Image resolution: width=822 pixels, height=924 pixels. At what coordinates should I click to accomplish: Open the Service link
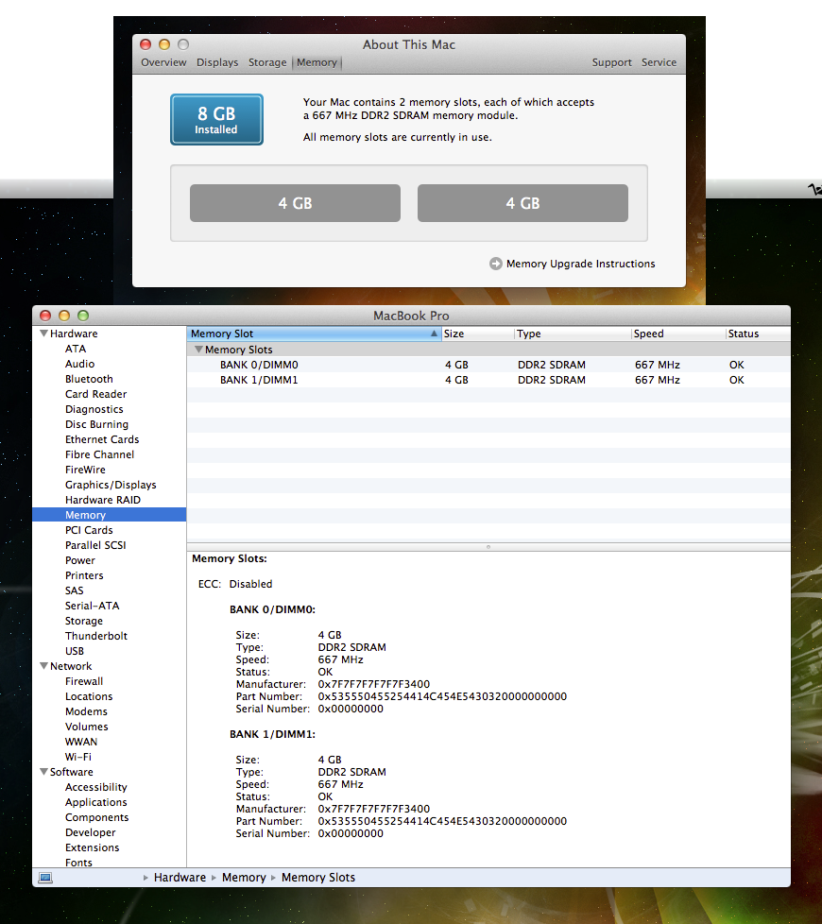click(x=659, y=62)
